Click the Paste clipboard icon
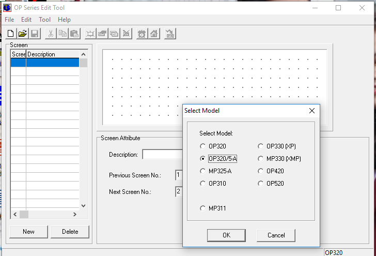 pos(74,34)
